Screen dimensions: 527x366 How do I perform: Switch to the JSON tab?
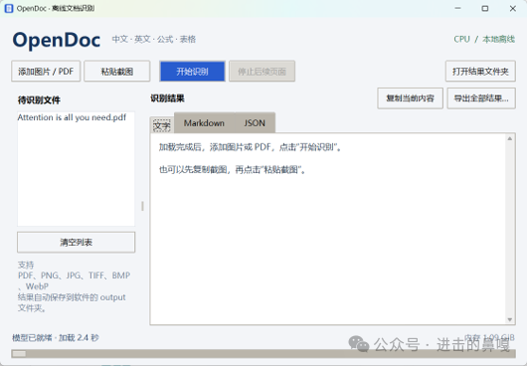point(255,123)
